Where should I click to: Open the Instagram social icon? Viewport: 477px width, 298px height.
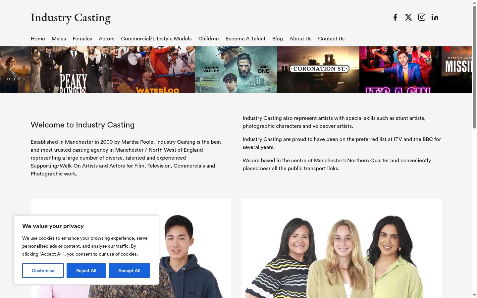422,17
